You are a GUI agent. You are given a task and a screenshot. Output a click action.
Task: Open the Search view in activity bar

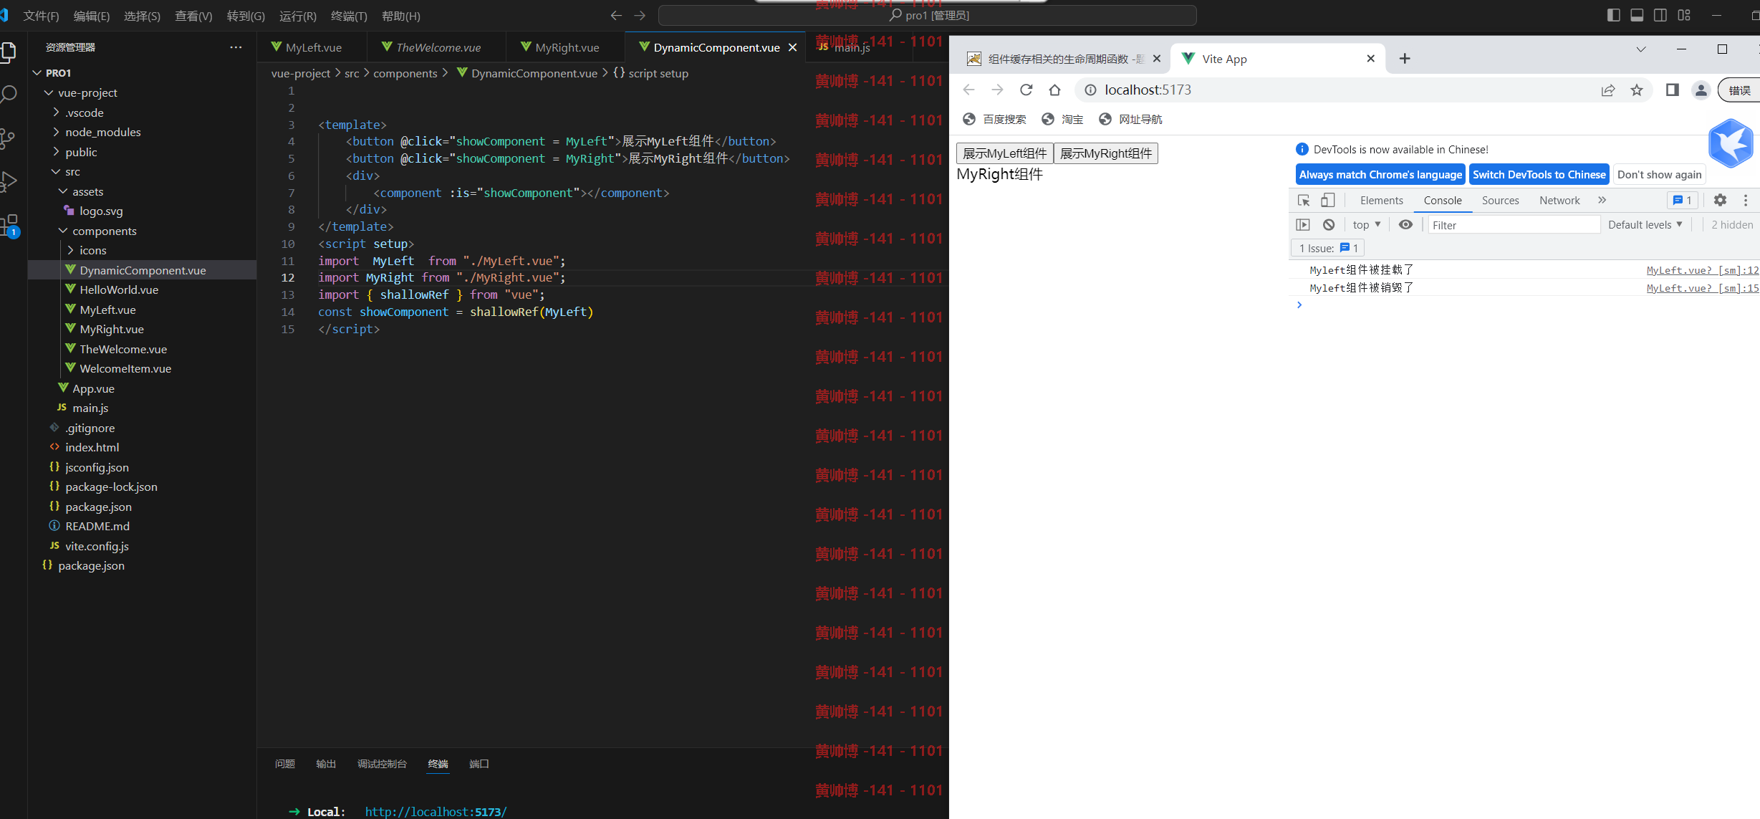[8, 94]
